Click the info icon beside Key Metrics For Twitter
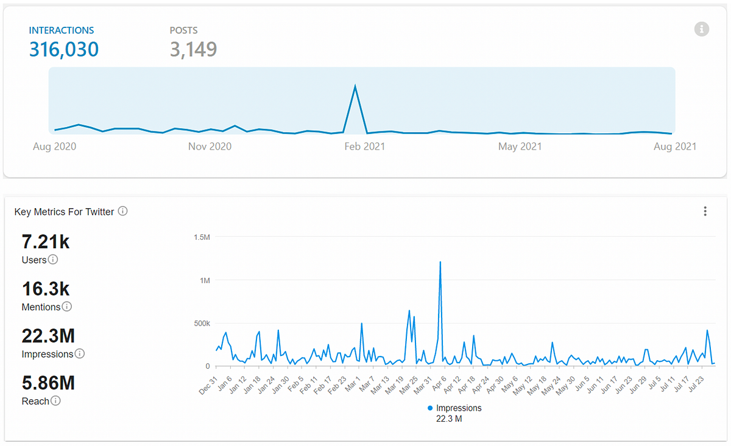Screen dimensions: 731x446 122,211
